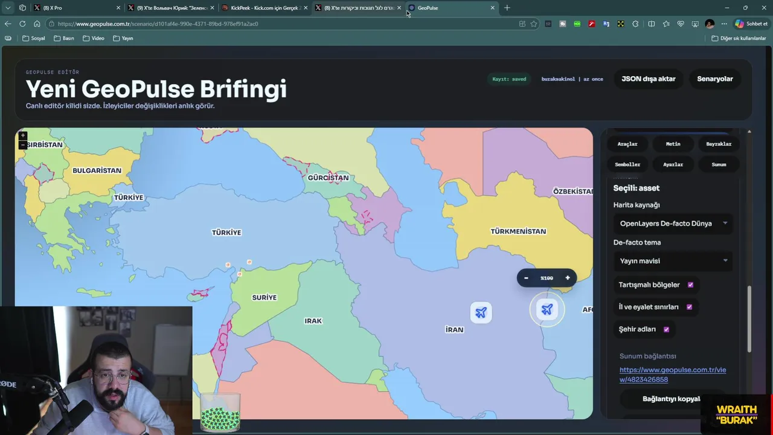Click the side panel vertical scrollbar thumb
773x435 pixels.
coord(749,319)
